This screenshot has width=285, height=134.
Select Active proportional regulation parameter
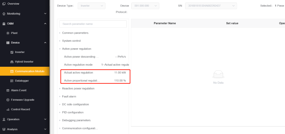pos(95,81)
